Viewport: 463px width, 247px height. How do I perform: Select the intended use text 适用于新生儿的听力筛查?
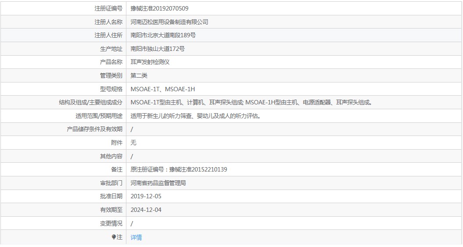[196, 116]
